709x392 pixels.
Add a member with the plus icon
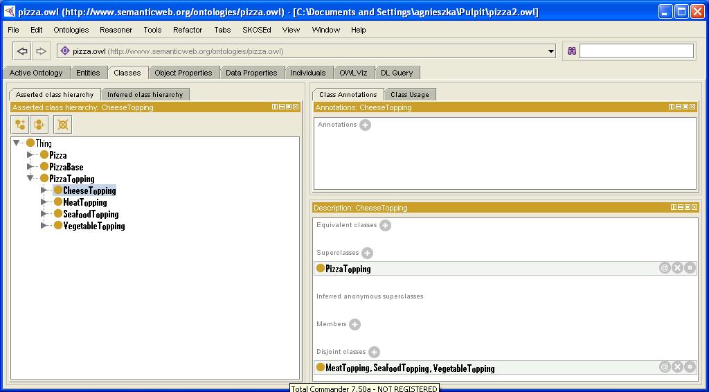[354, 324]
